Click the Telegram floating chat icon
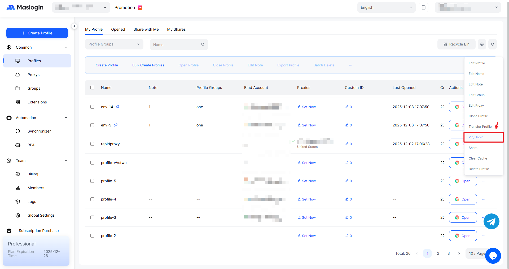The image size is (509, 269). tap(491, 221)
